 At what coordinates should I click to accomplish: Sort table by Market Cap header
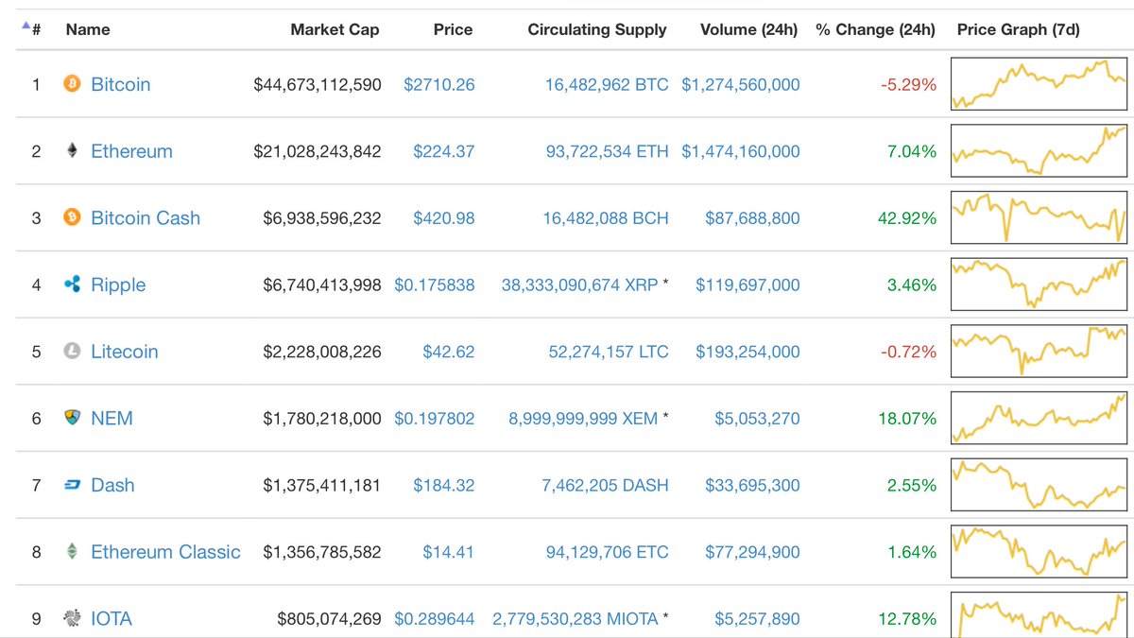335,29
